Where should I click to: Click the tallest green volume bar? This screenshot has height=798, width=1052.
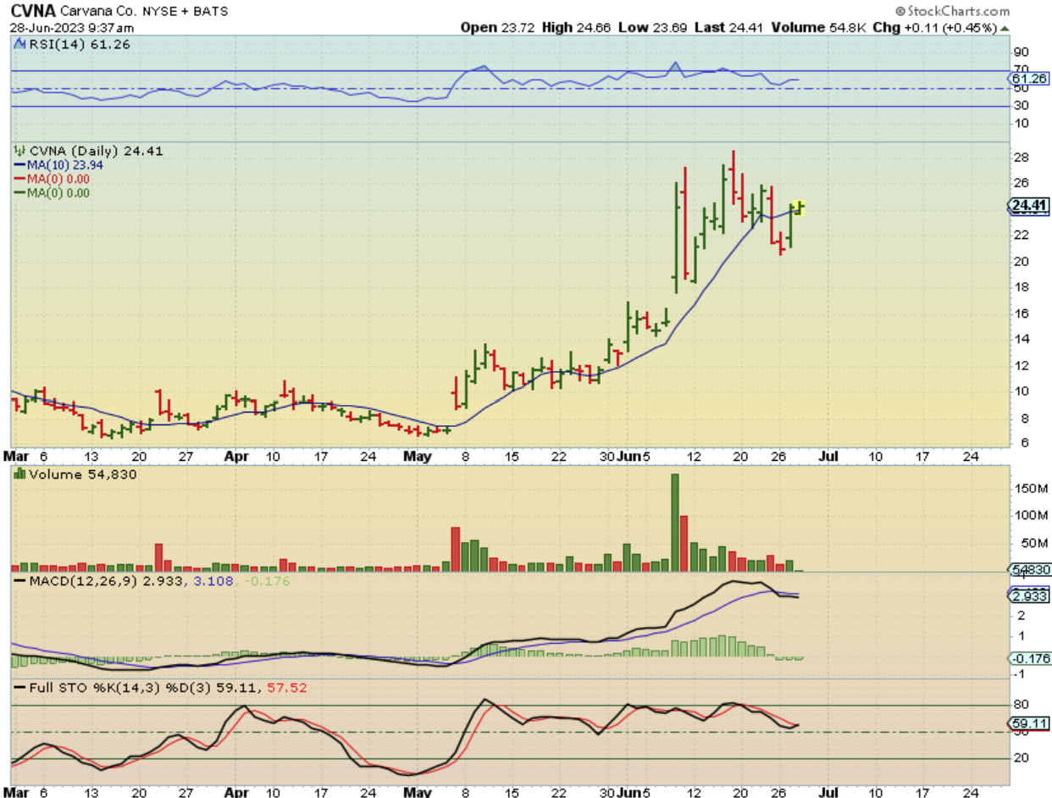tap(675, 523)
